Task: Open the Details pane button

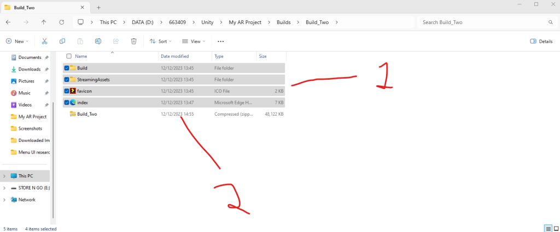Action: 541,41
